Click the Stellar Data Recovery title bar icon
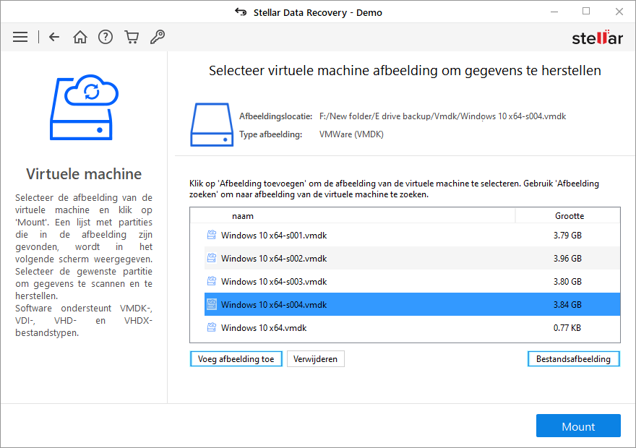The width and height of the screenshot is (636, 448). tap(241, 12)
